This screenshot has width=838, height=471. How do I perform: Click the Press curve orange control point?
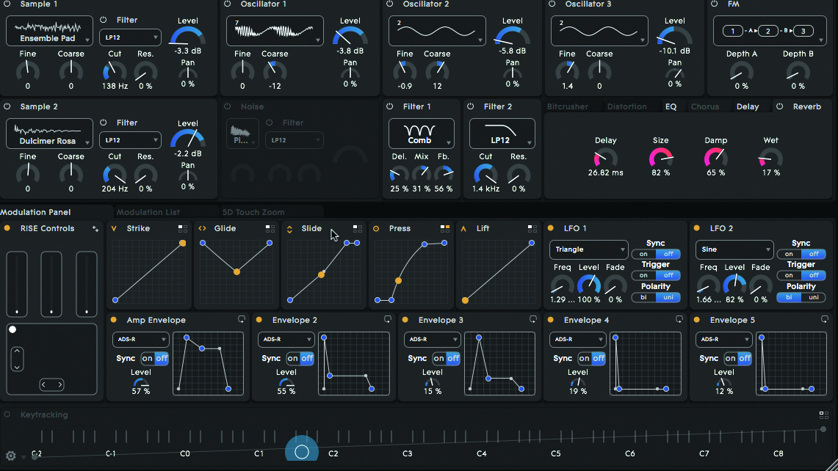coord(398,280)
